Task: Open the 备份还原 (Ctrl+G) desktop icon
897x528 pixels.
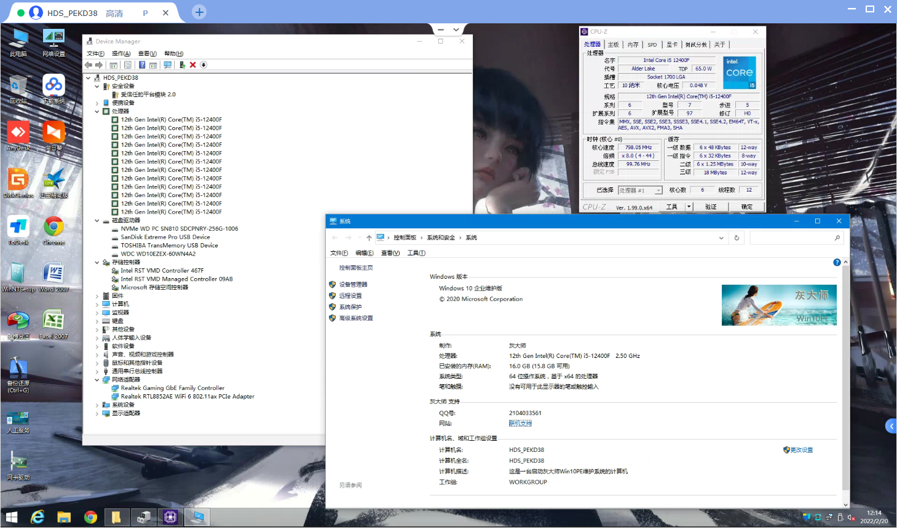Action: [x=18, y=375]
